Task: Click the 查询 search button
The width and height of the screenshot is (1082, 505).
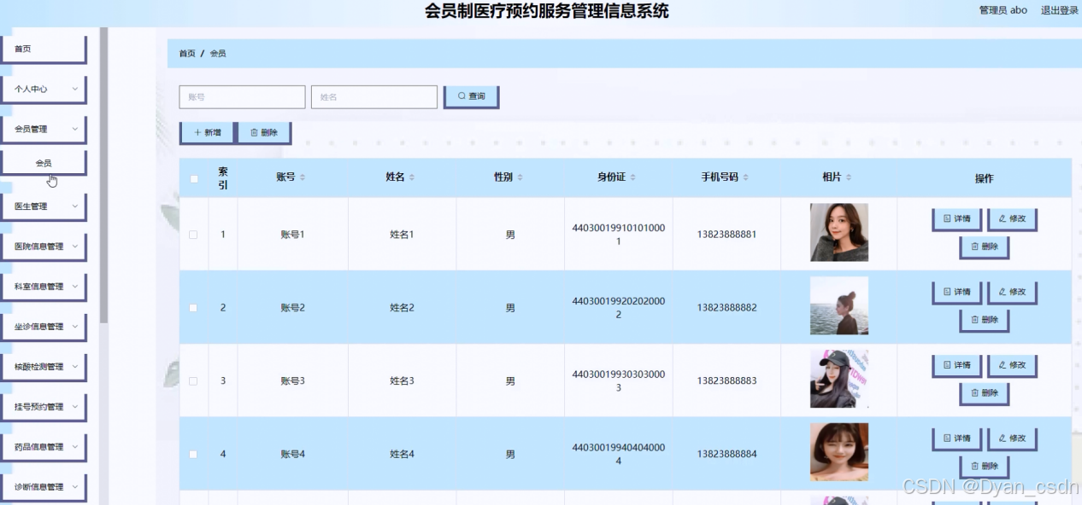Action: 471,96
